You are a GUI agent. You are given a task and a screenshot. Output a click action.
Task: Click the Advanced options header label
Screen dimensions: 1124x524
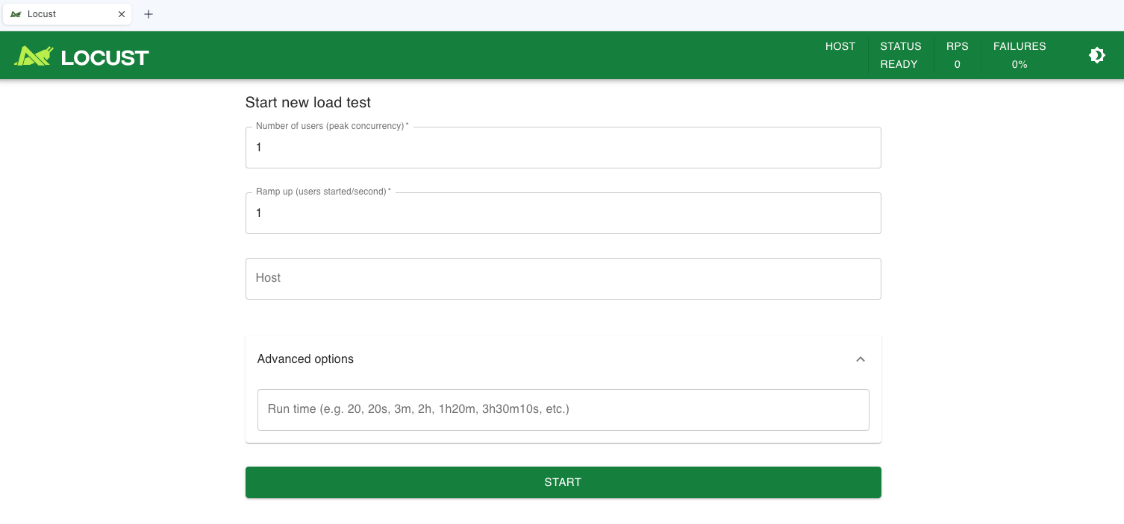pos(305,359)
